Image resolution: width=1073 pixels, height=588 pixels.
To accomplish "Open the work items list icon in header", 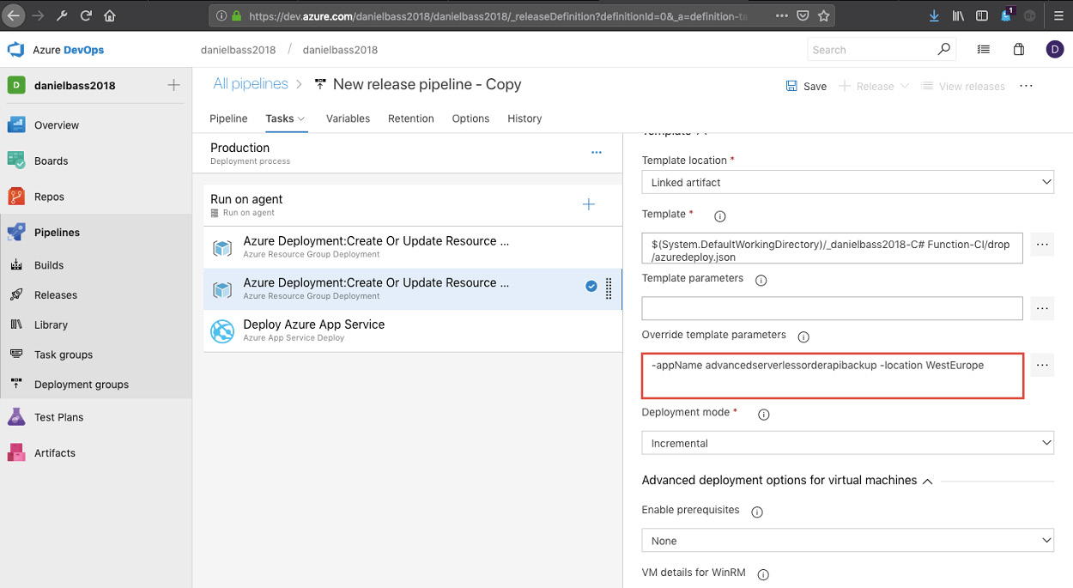I will [984, 50].
